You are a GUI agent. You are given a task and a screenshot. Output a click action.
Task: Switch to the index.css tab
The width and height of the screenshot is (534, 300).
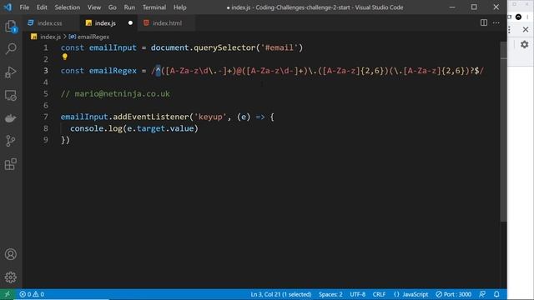pyautogui.click(x=51, y=23)
